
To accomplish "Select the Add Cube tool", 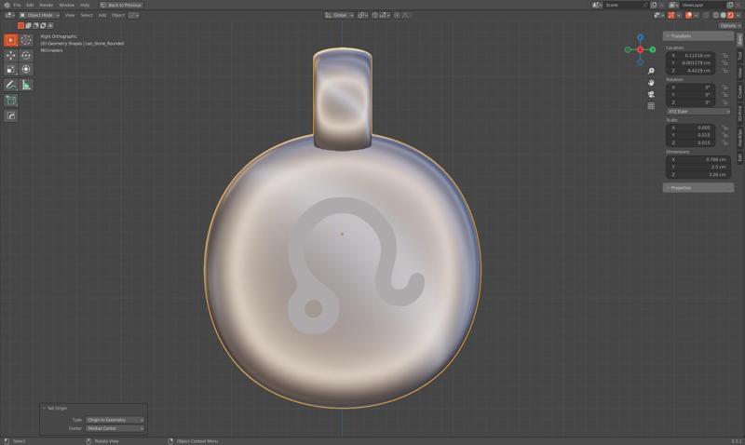I will click(10, 101).
